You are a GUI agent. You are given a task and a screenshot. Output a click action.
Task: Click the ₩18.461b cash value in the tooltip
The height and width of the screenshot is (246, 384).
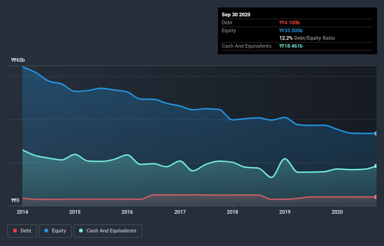[x=293, y=46]
